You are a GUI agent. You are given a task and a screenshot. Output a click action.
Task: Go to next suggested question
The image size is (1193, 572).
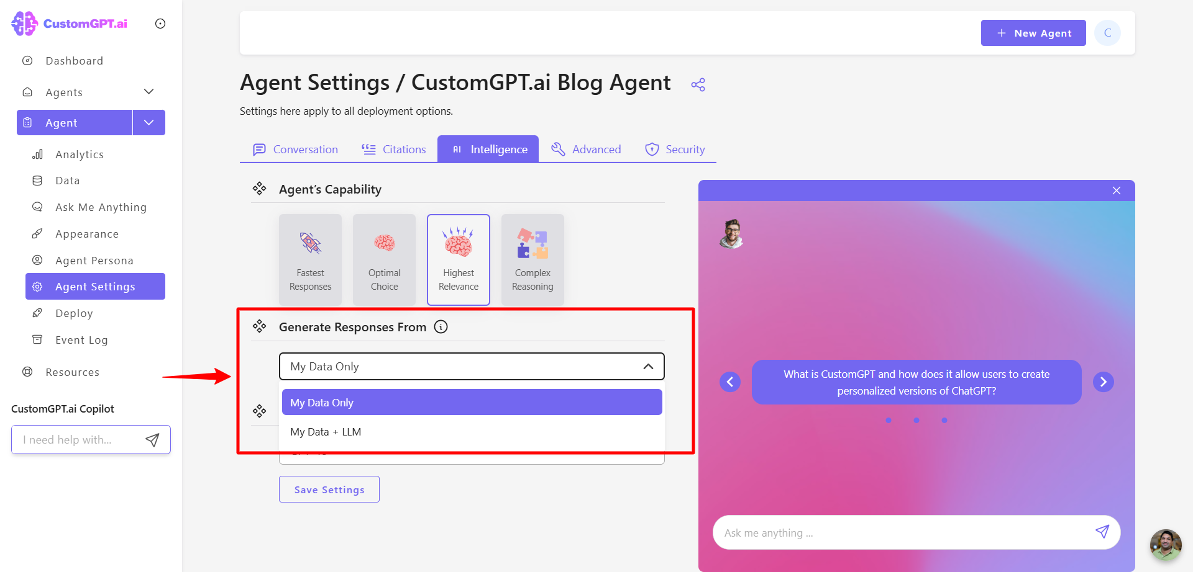tap(1104, 382)
